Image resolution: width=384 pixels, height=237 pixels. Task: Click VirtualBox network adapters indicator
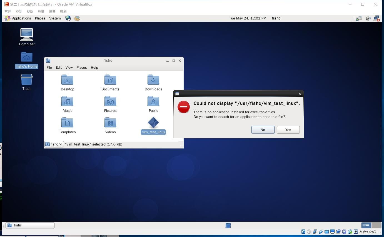pos(315,231)
